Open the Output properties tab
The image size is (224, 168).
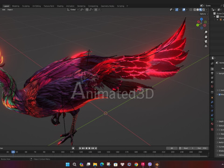point(212,73)
